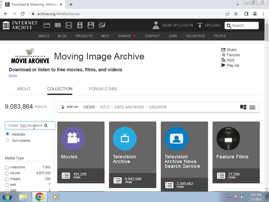Open the Chrome profile icon

[x=255, y=14]
